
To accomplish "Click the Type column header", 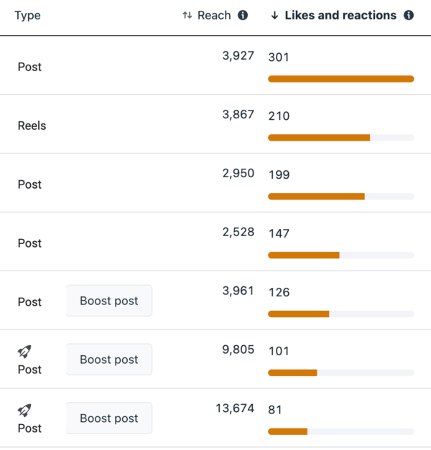I will 27,16.
